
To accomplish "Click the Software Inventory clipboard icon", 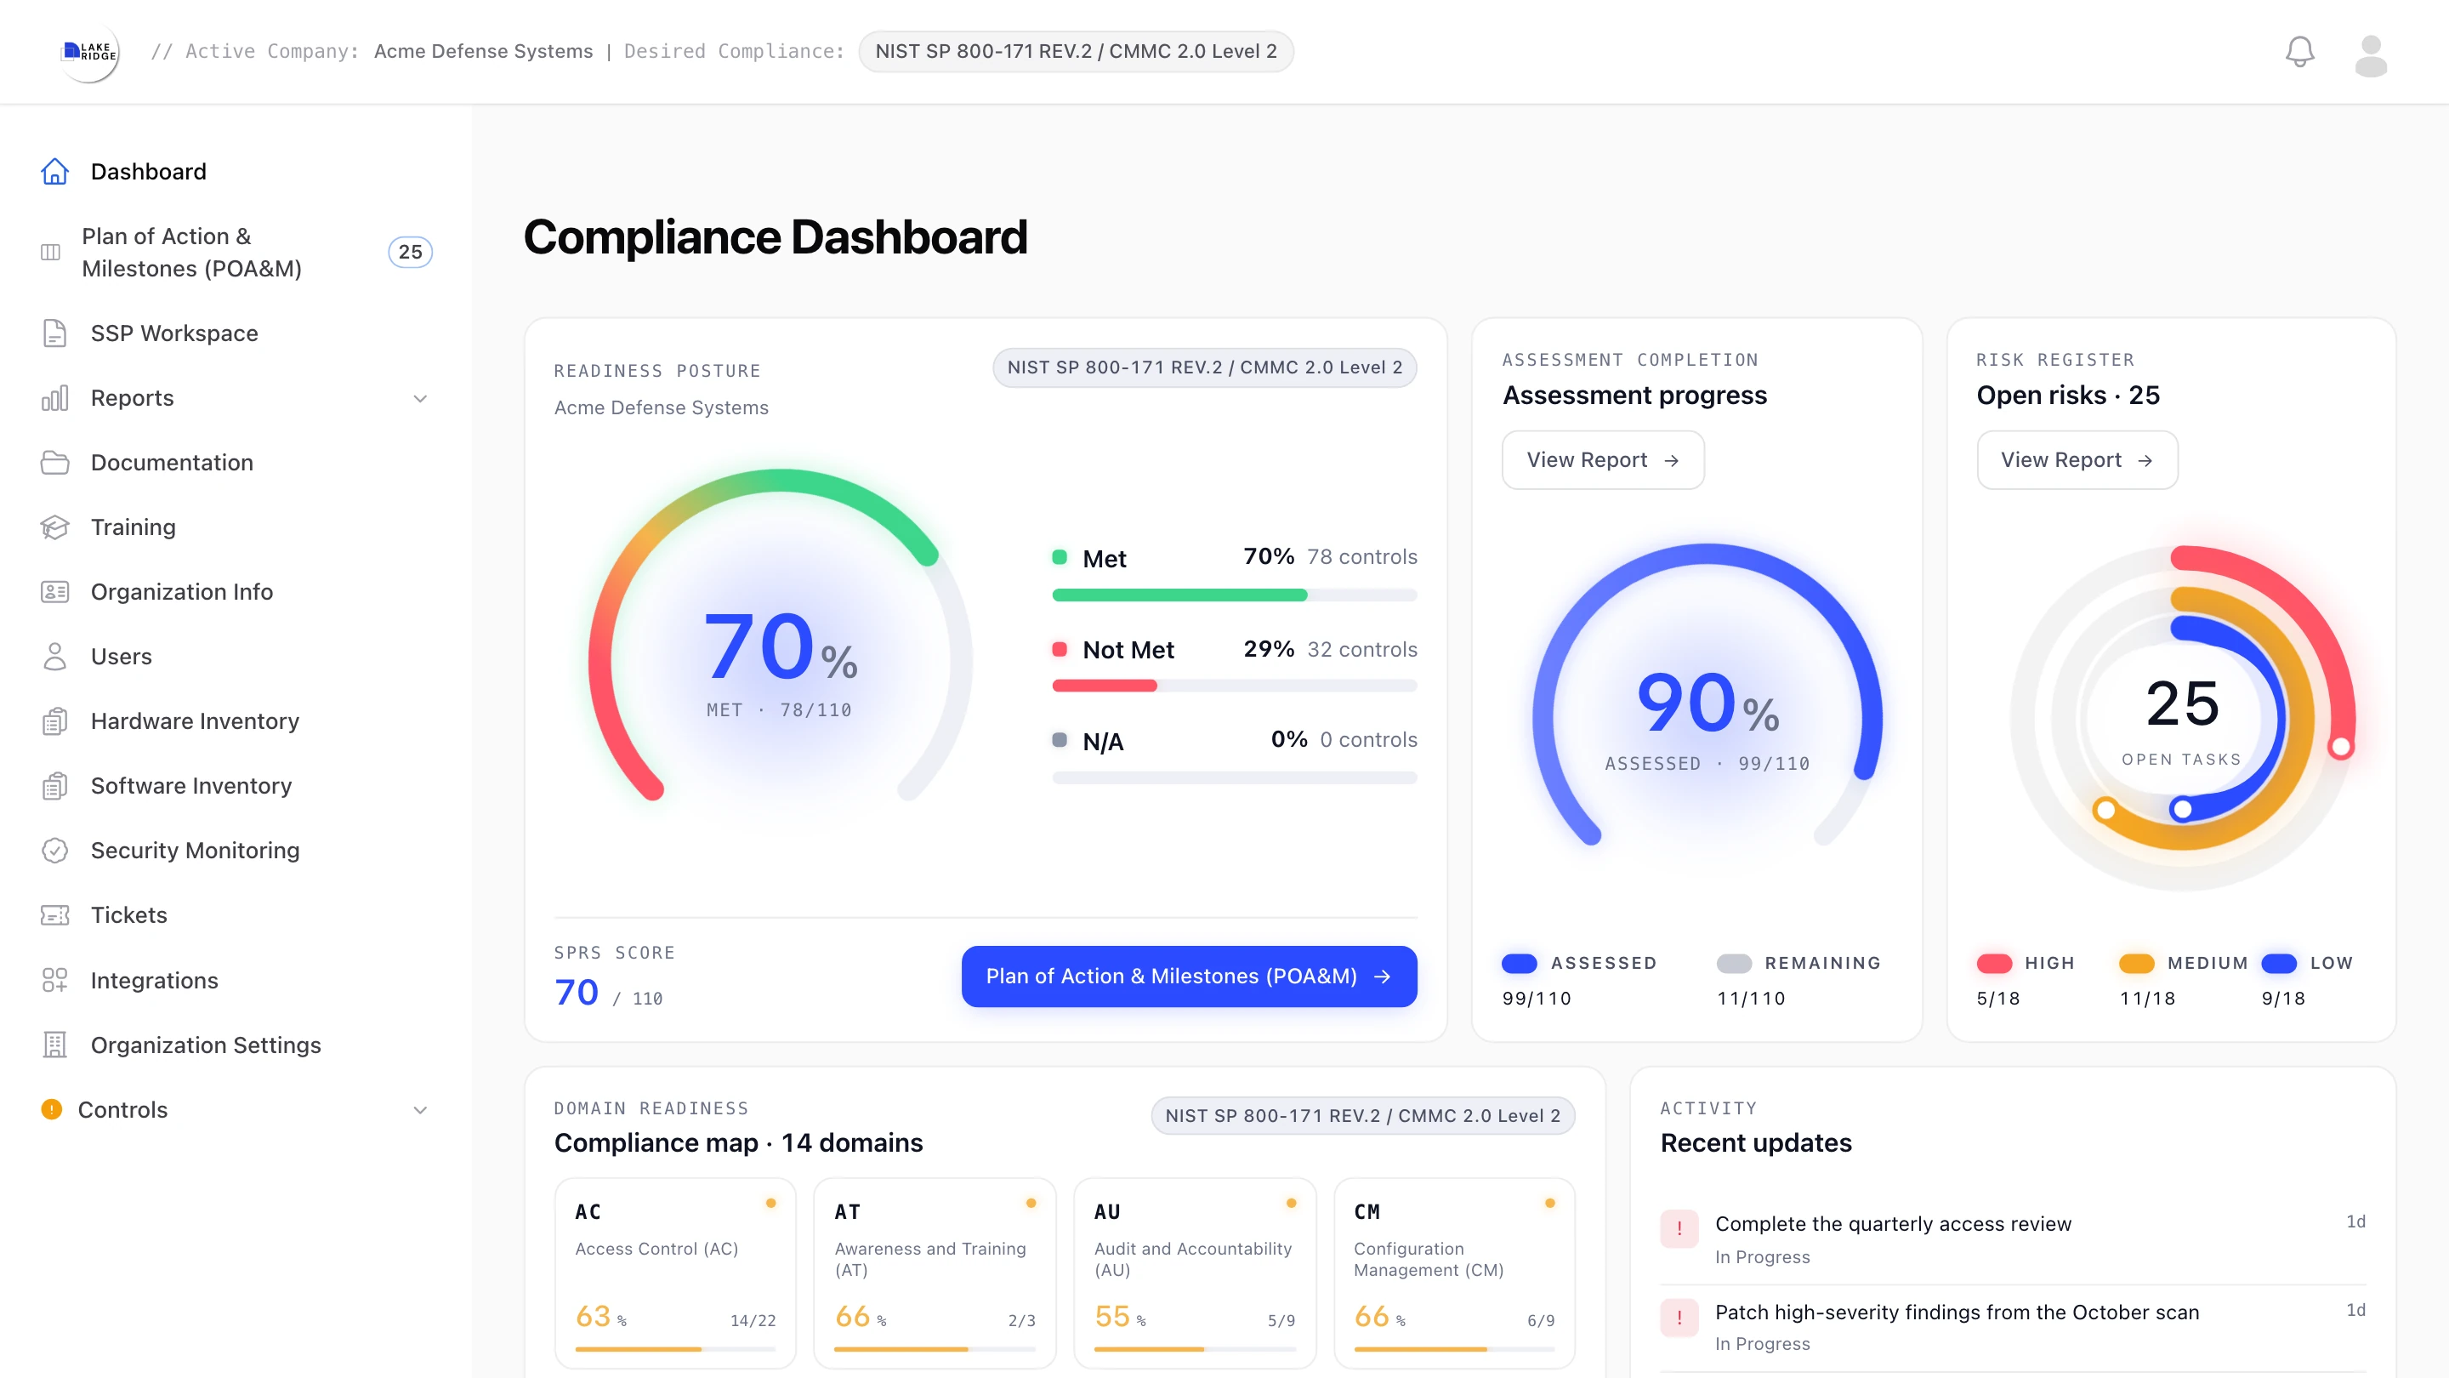I will [x=54, y=785].
